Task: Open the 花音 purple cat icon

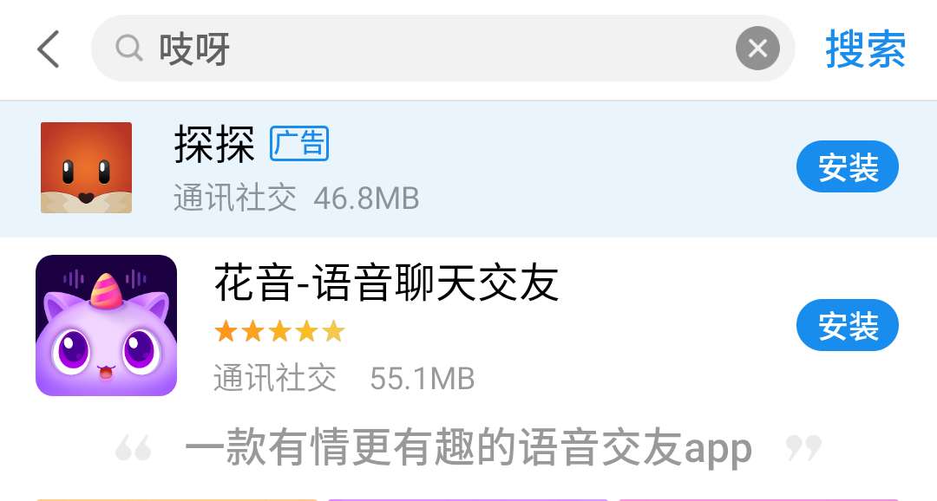Action: [107, 325]
